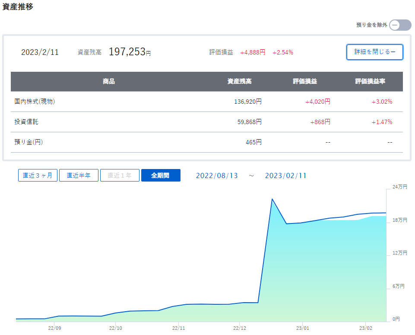
Task: Select the 投資信託 row label
Action: (x=26, y=122)
